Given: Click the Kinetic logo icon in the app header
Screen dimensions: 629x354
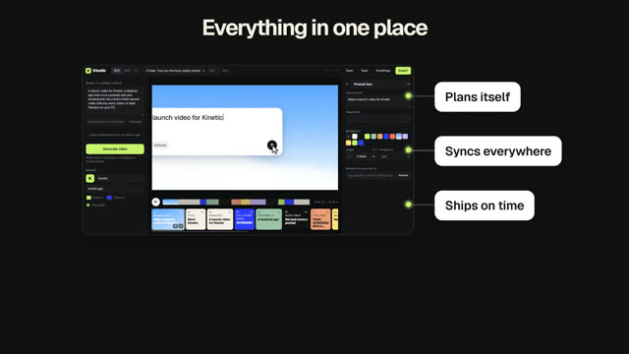Looking at the screenshot, I should [88, 71].
